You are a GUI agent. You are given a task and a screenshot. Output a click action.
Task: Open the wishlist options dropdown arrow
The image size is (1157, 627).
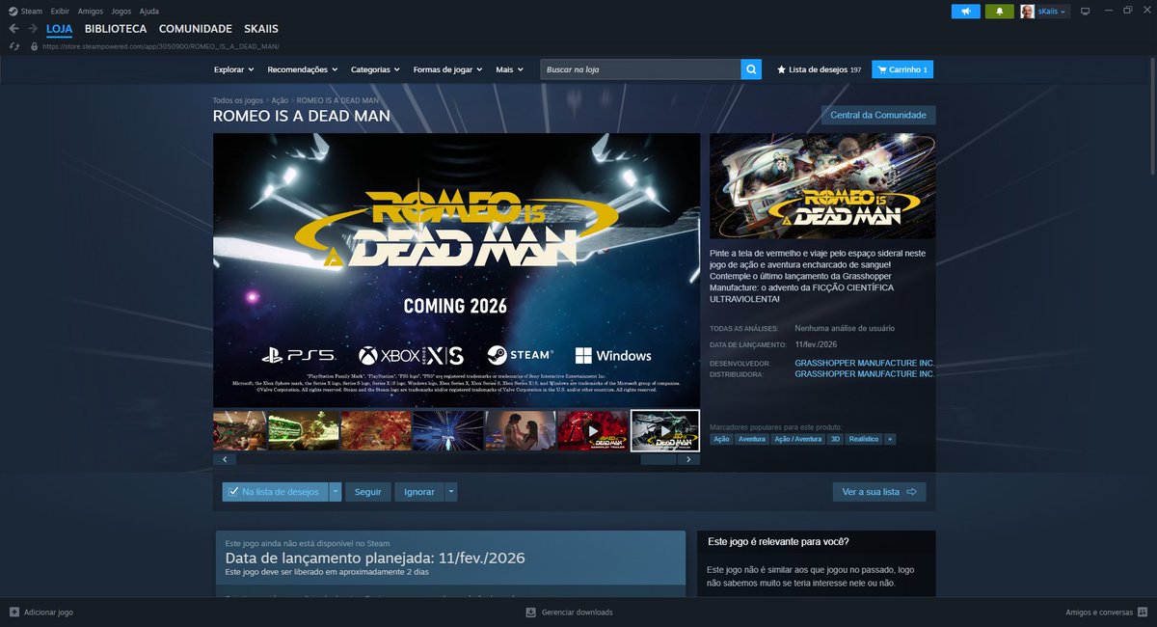pyautogui.click(x=336, y=492)
